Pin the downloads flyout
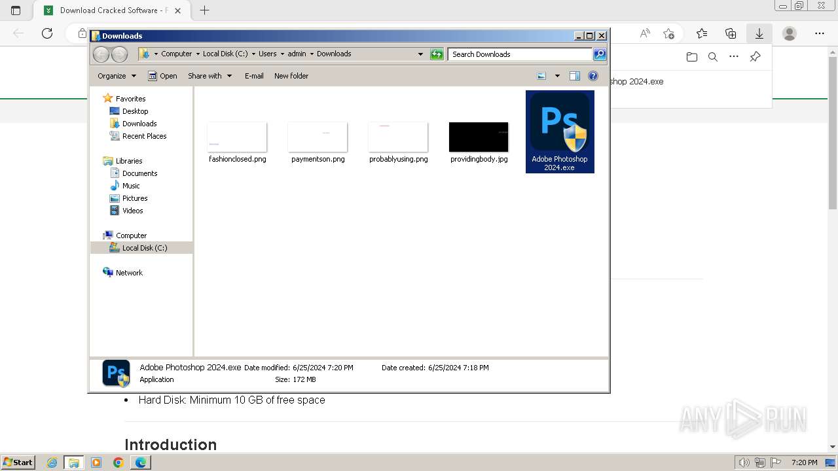Screen dimensions: 838x471 [x=755, y=57]
